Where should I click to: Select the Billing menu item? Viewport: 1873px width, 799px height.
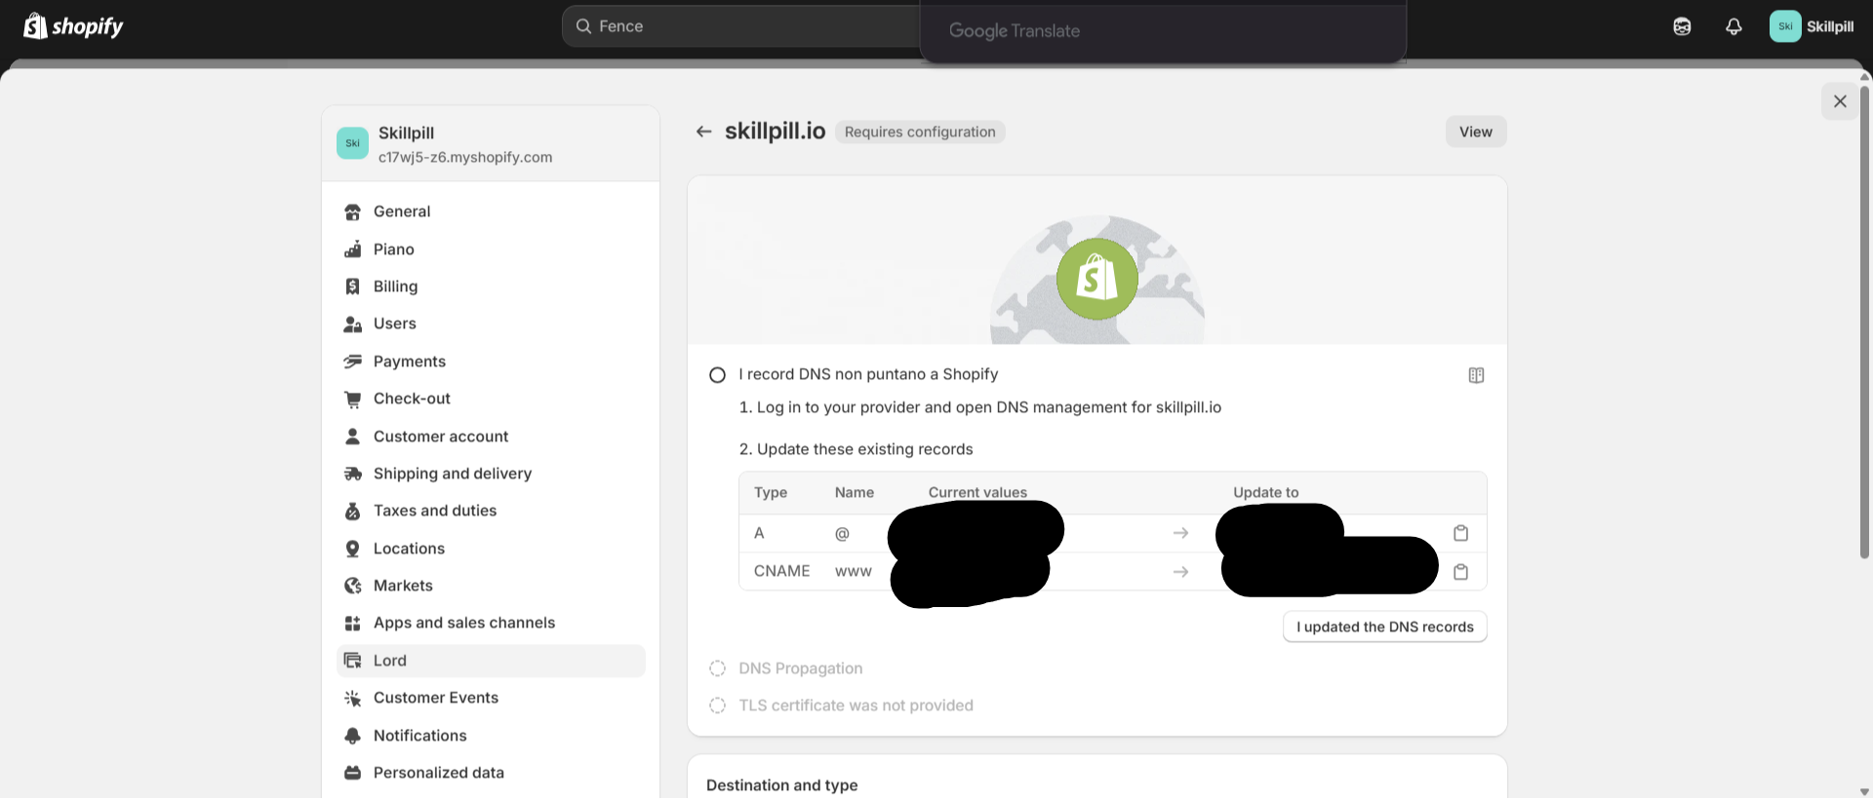(491, 286)
